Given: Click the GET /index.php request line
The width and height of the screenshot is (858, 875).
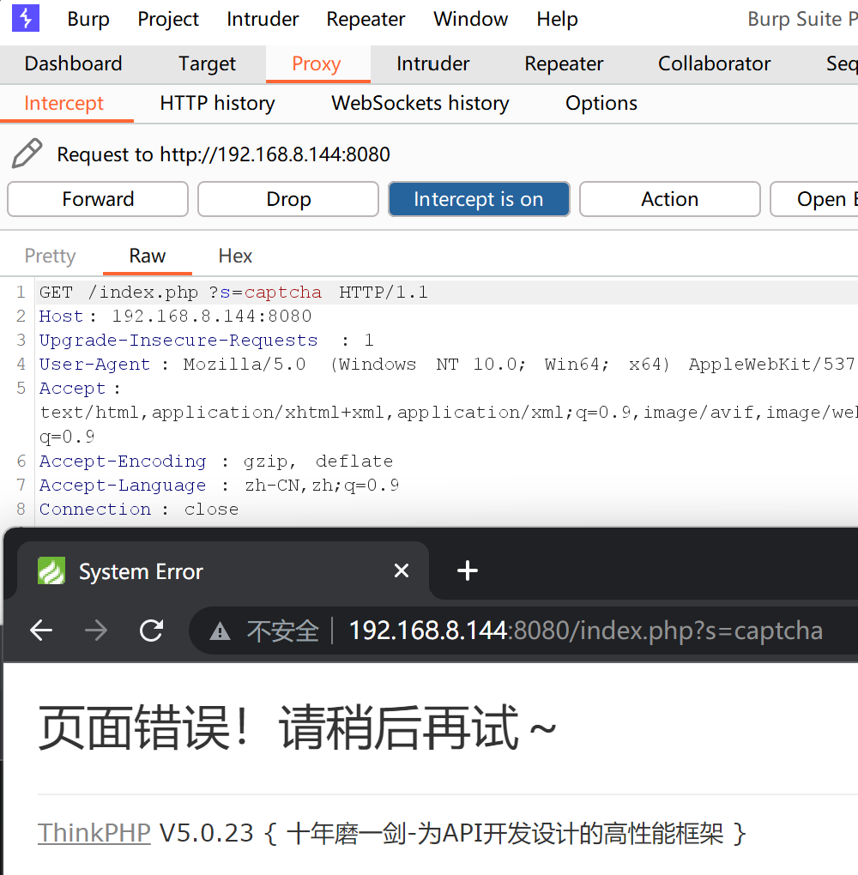Looking at the screenshot, I should pos(233,293).
